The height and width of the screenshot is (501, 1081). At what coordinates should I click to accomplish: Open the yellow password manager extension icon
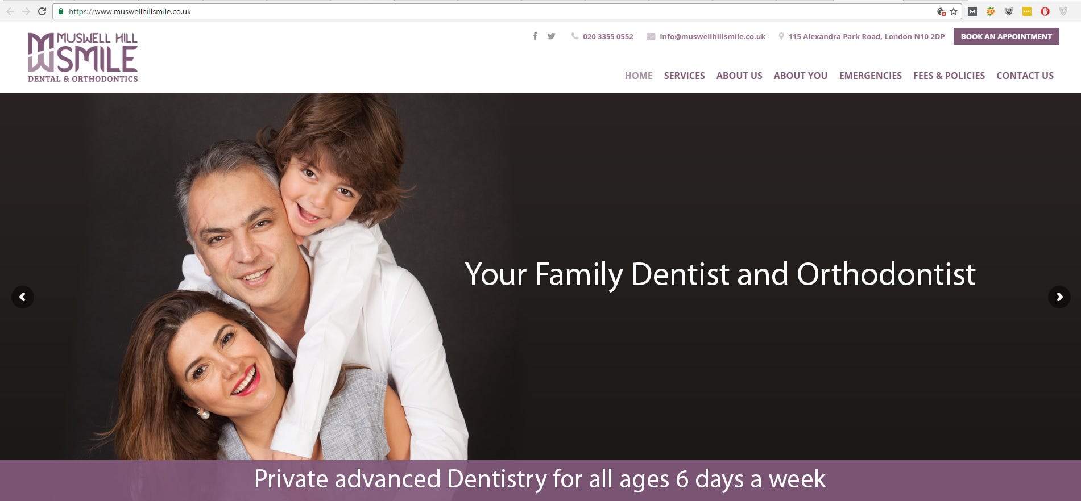[1027, 11]
